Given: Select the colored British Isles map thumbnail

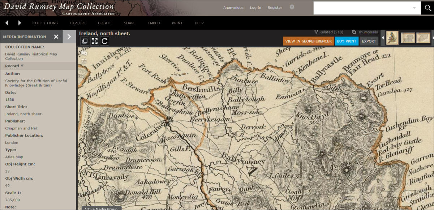Looking at the screenshot, I should click(x=392, y=38).
